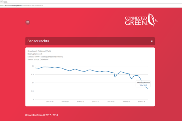182x121 pixels.
Task: Click the x-axis label 2018-02-26
Action: tap(141, 102)
